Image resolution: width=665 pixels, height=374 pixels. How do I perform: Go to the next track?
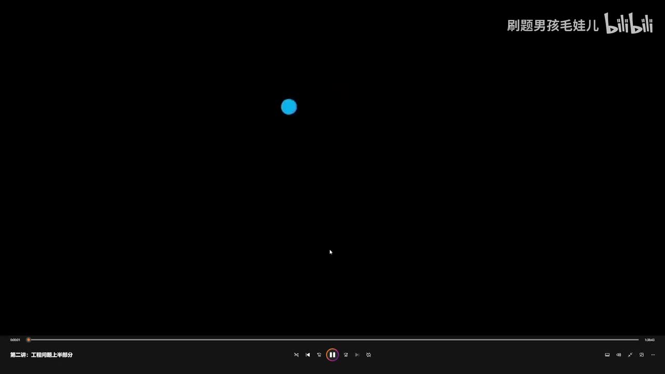[357, 355]
